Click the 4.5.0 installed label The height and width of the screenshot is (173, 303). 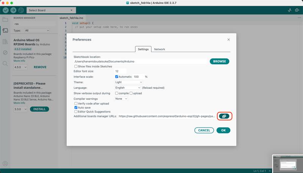23,49
